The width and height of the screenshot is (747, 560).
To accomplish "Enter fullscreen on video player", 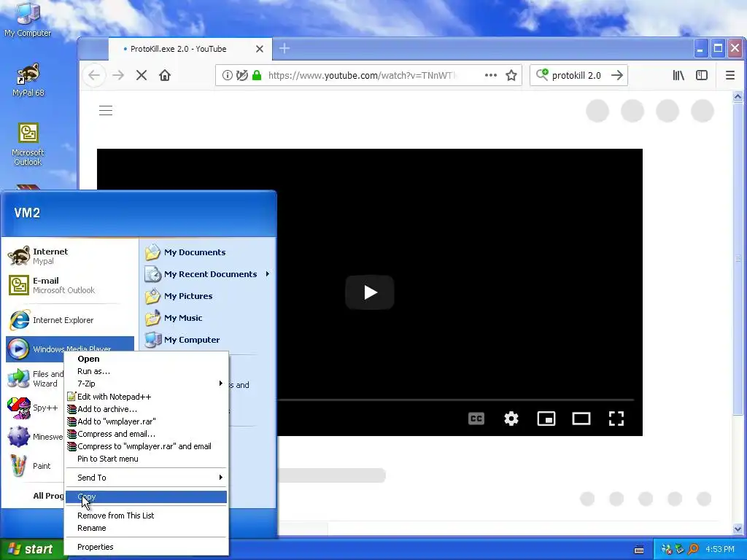I will (x=616, y=419).
